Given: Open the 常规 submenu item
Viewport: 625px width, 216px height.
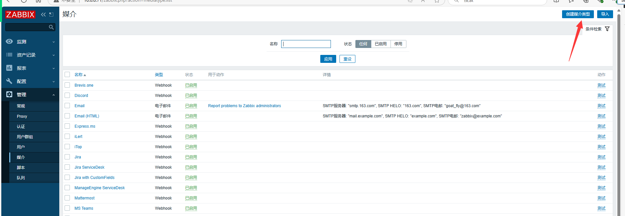Looking at the screenshot, I should click(35, 106).
